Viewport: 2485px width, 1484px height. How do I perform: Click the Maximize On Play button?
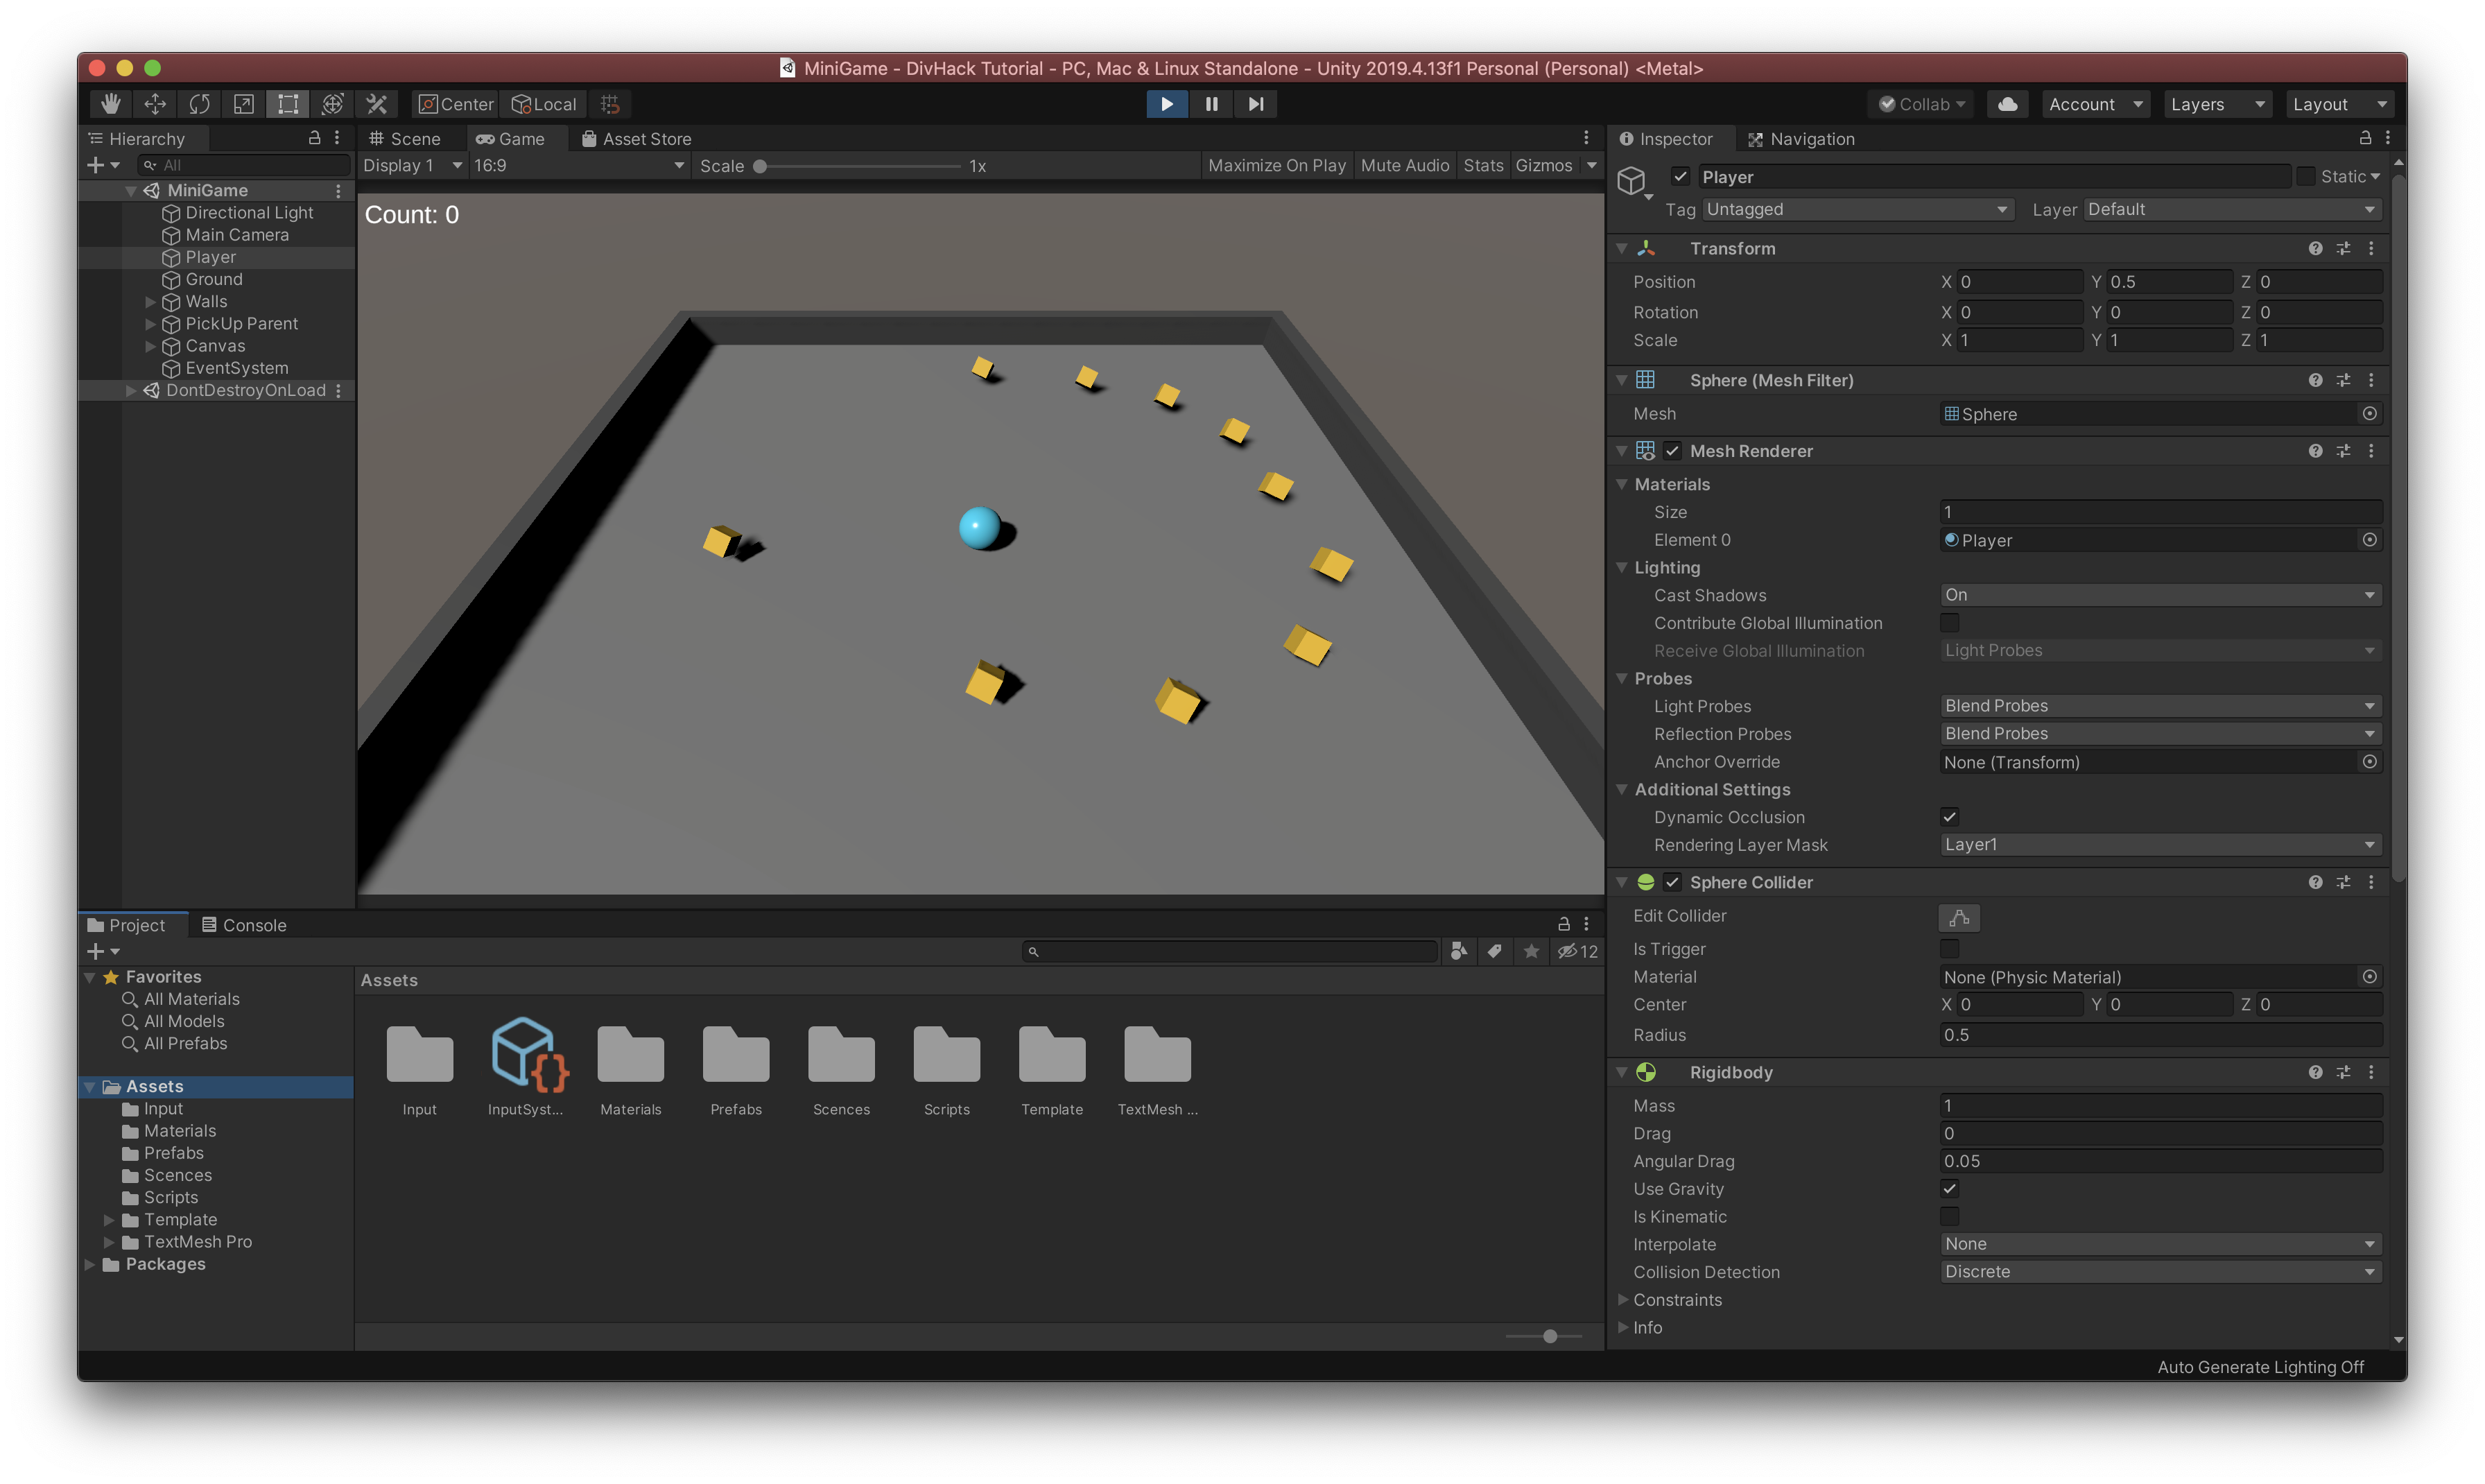[x=1276, y=166]
